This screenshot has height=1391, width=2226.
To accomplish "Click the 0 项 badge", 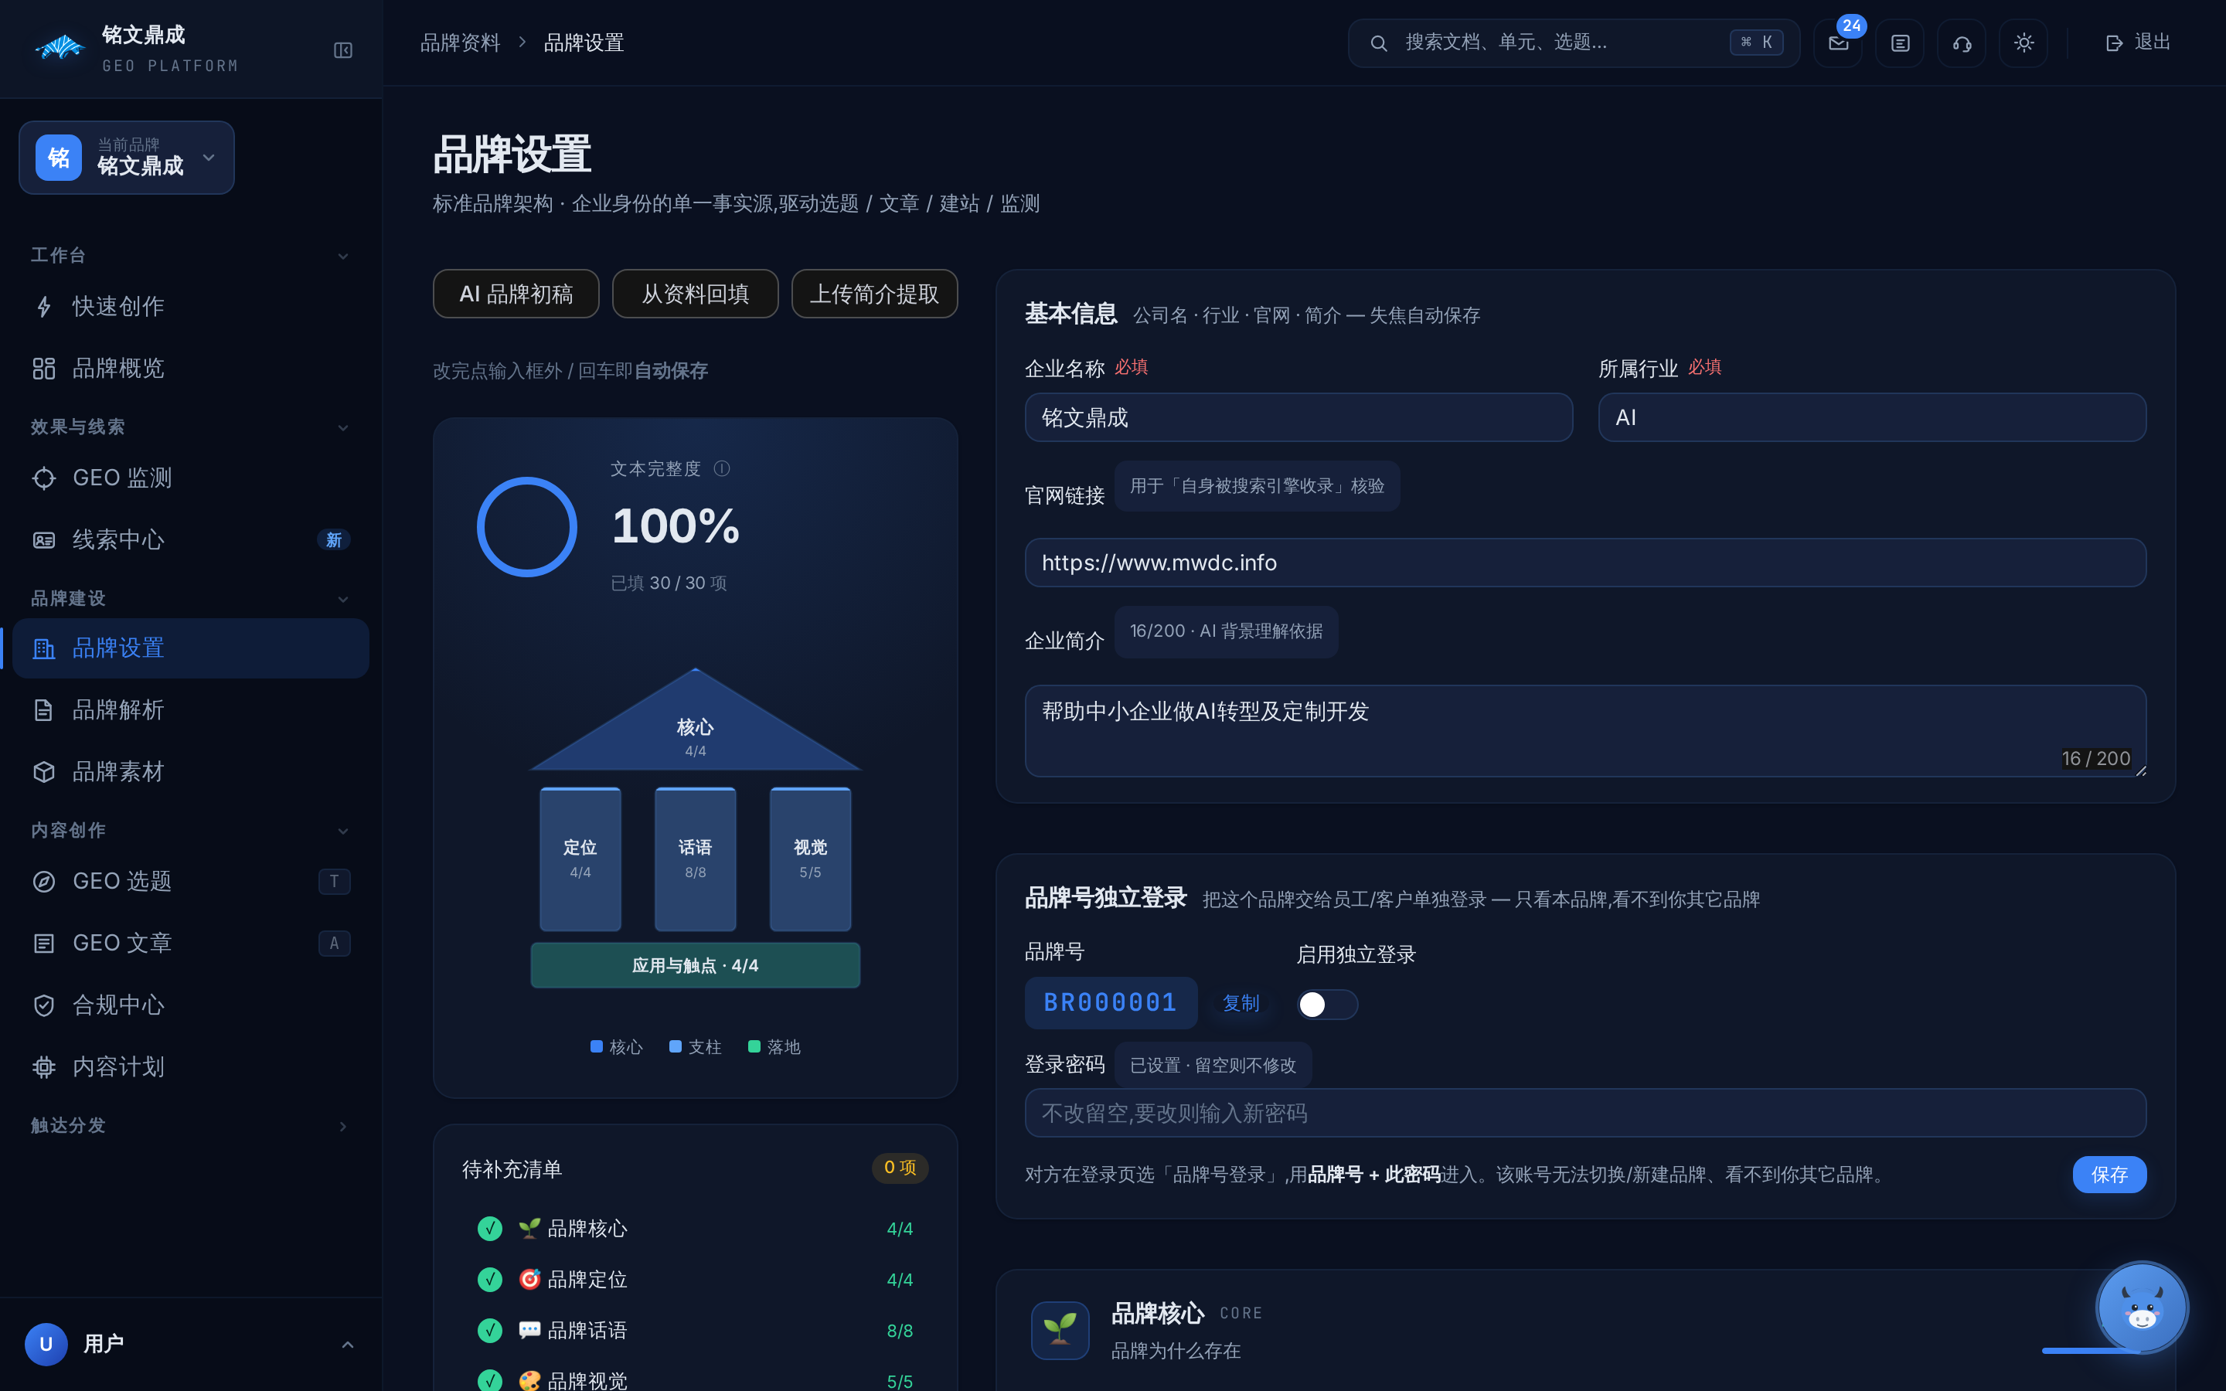I will (x=900, y=1168).
